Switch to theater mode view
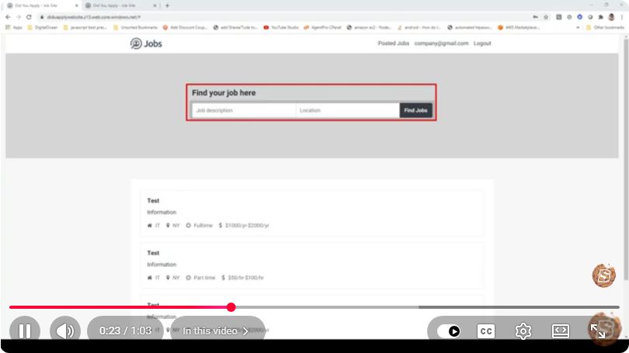Image resolution: width=629 pixels, height=353 pixels. (561, 331)
